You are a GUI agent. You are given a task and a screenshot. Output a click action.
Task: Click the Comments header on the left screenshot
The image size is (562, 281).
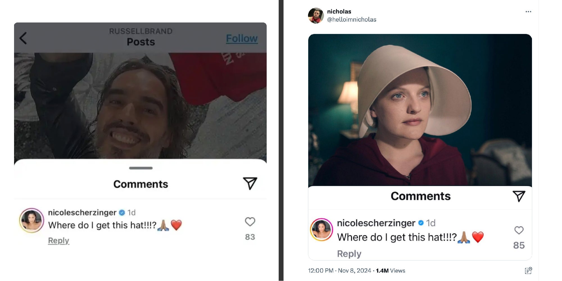pyautogui.click(x=140, y=184)
